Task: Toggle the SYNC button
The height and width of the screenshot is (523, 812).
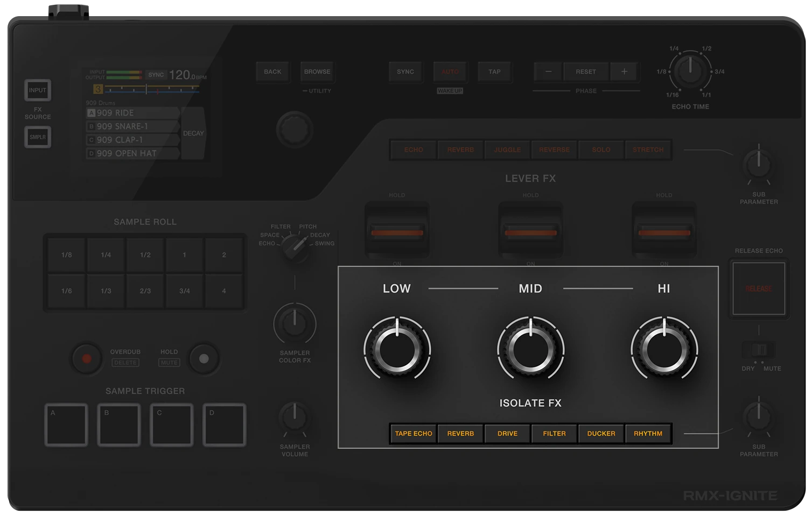Action: point(405,72)
